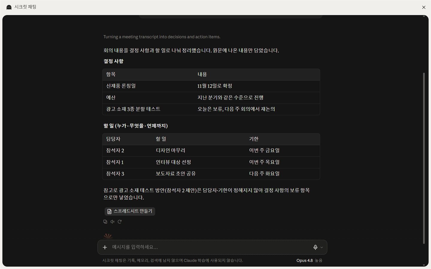The width and height of the screenshot is (431, 269).
Task: Click the Claude starburst logo under the response
Action: point(108,236)
